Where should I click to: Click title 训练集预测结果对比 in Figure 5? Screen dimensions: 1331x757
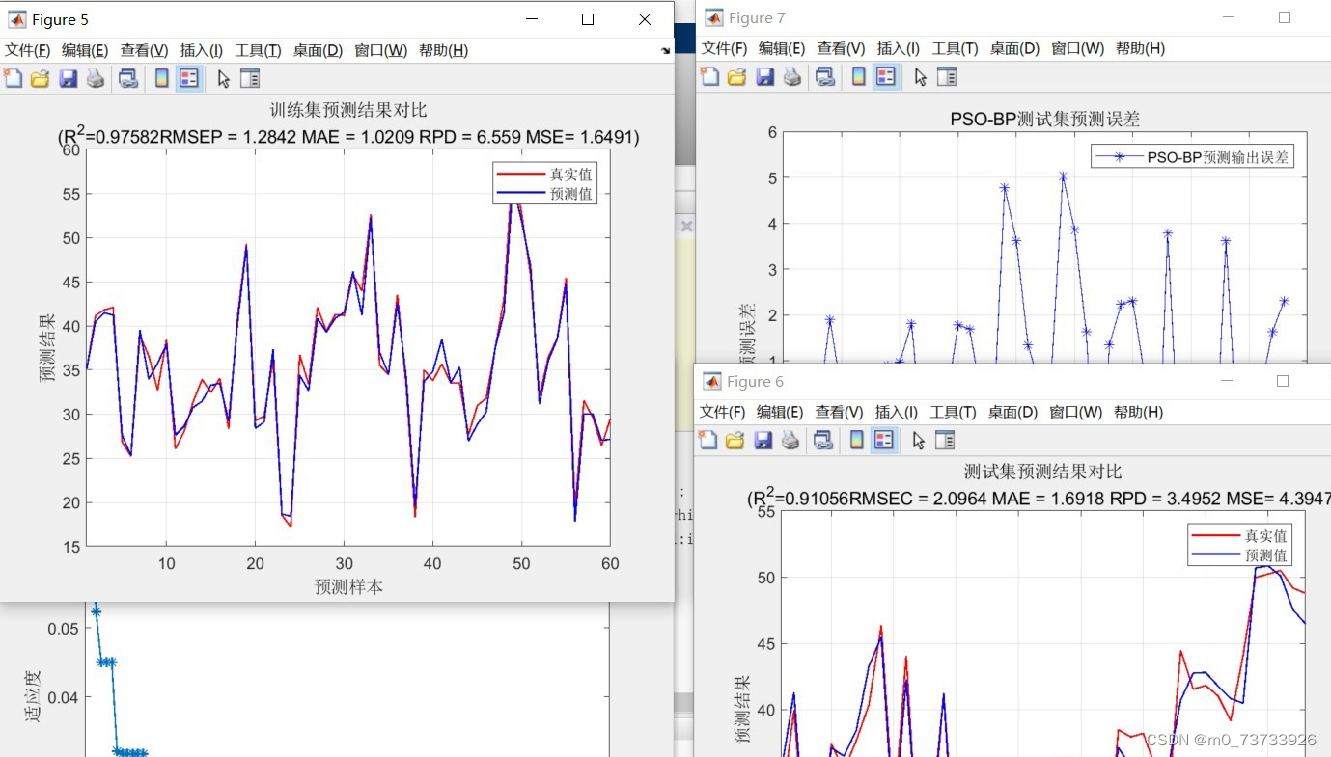348,110
